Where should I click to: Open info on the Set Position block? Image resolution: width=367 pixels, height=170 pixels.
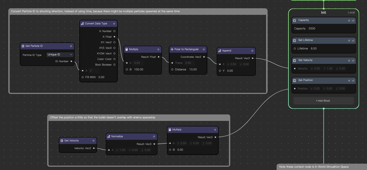[349, 81]
